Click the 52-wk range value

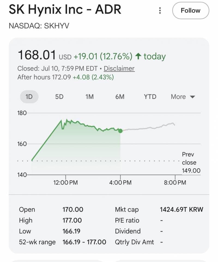(x=84, y=242)
